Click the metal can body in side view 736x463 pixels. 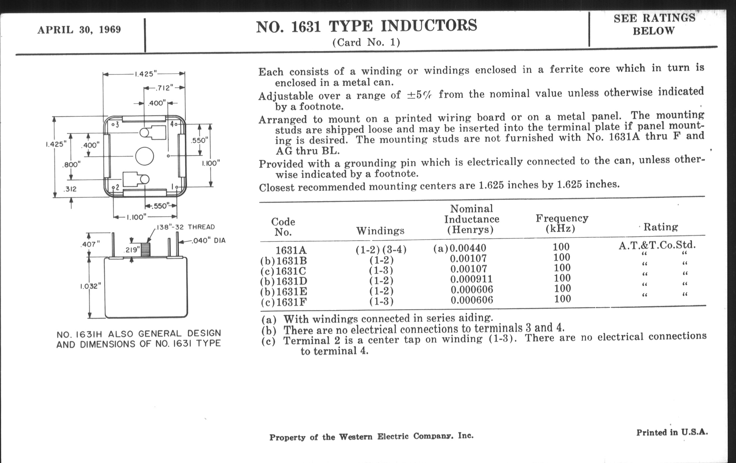pos(146,287)
